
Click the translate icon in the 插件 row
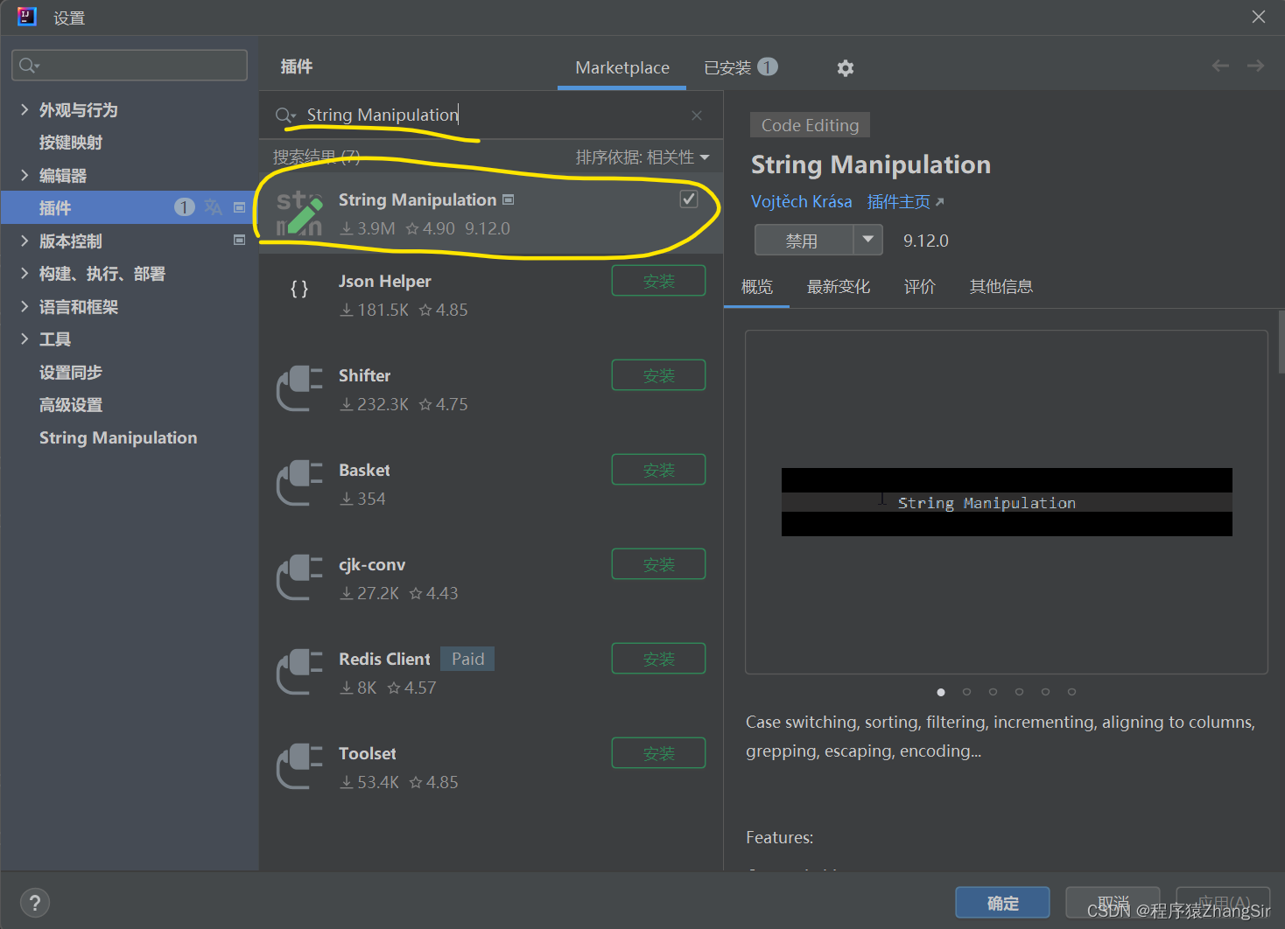[213, 207]
